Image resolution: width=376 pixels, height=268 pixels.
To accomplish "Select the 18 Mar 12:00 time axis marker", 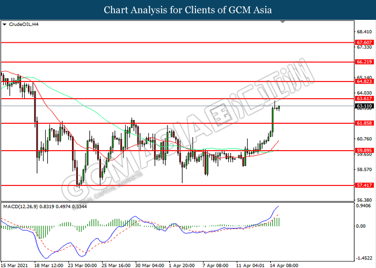I will [x=49, y=265].
